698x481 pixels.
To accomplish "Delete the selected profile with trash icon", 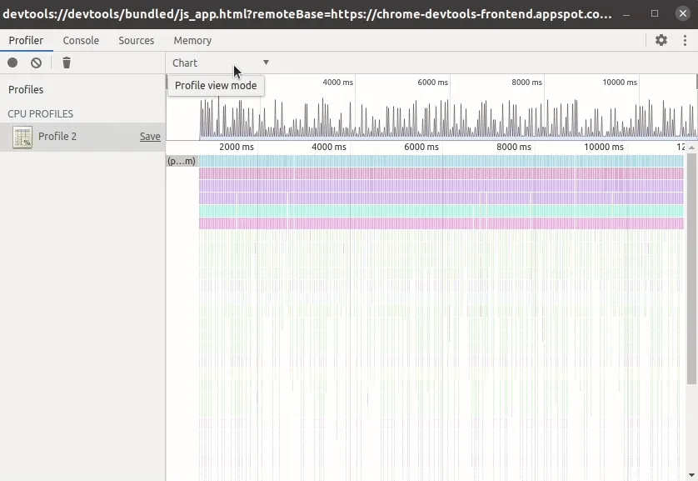I will coord(67,63).
